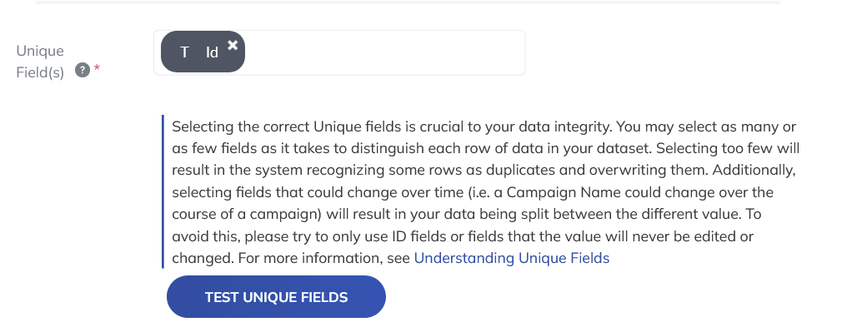
Task: Click the TEST UNIQUE FIELDS button
Action: (276, 297)
